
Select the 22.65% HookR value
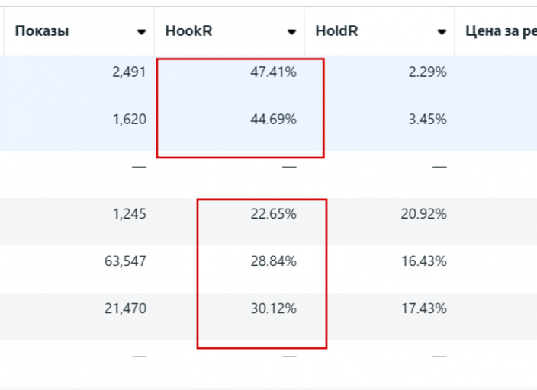pos(273,214)
